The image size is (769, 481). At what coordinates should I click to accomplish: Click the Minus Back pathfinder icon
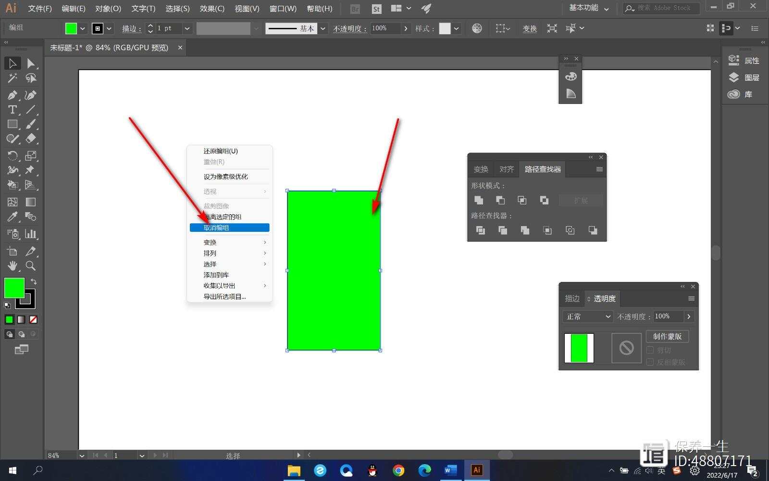coord(593,230)
